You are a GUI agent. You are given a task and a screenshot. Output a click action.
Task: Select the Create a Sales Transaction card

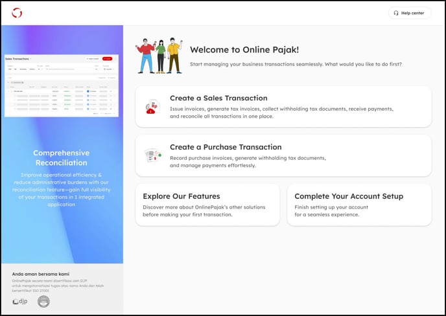[x=283, y=107]
